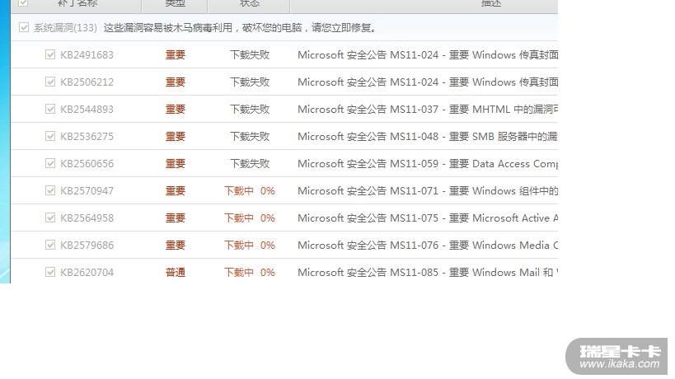This screenshot has height=379, width=675.
Task: Uncheck the KB2564958 patch checkbox
Action: point(50,218)
